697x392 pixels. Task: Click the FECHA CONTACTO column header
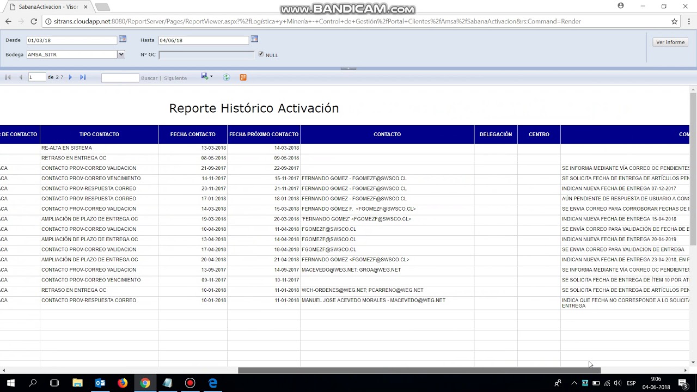[193, 134]
